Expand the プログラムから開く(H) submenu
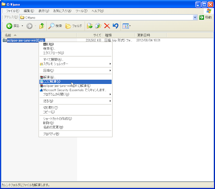 [x=75, y=94]
